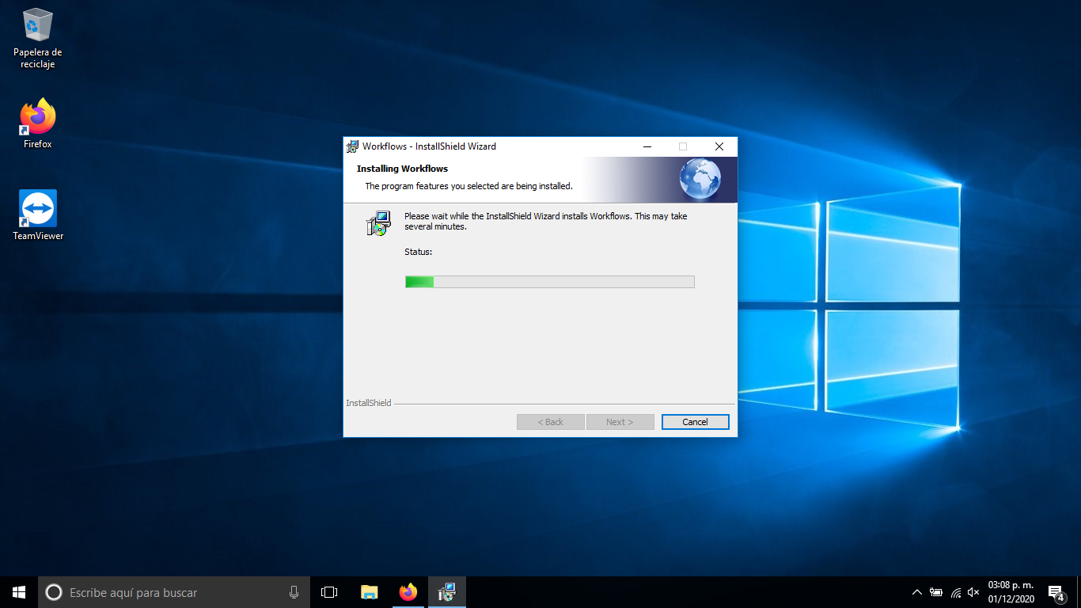This screenshot has width=1081, height=608.
Task: Click the green installation progress bar
Action: click(x=549, y=282)
